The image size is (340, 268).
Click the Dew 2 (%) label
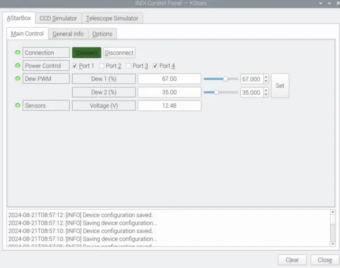104,92
